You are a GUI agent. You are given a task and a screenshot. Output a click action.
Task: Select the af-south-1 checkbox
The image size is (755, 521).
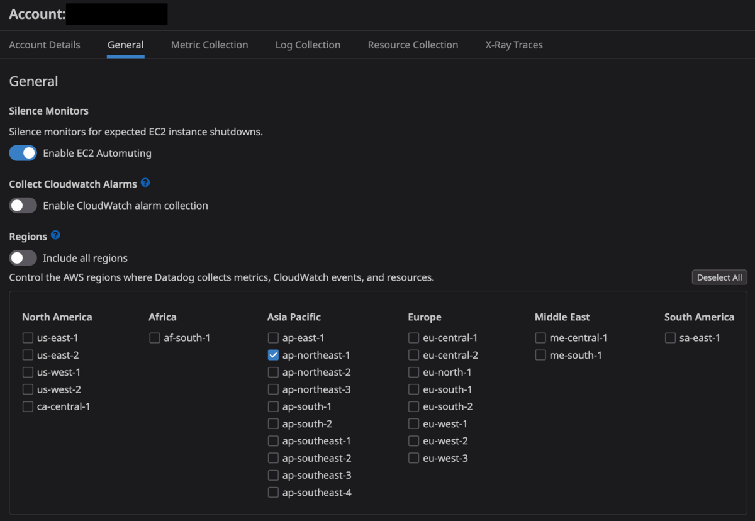155,338
